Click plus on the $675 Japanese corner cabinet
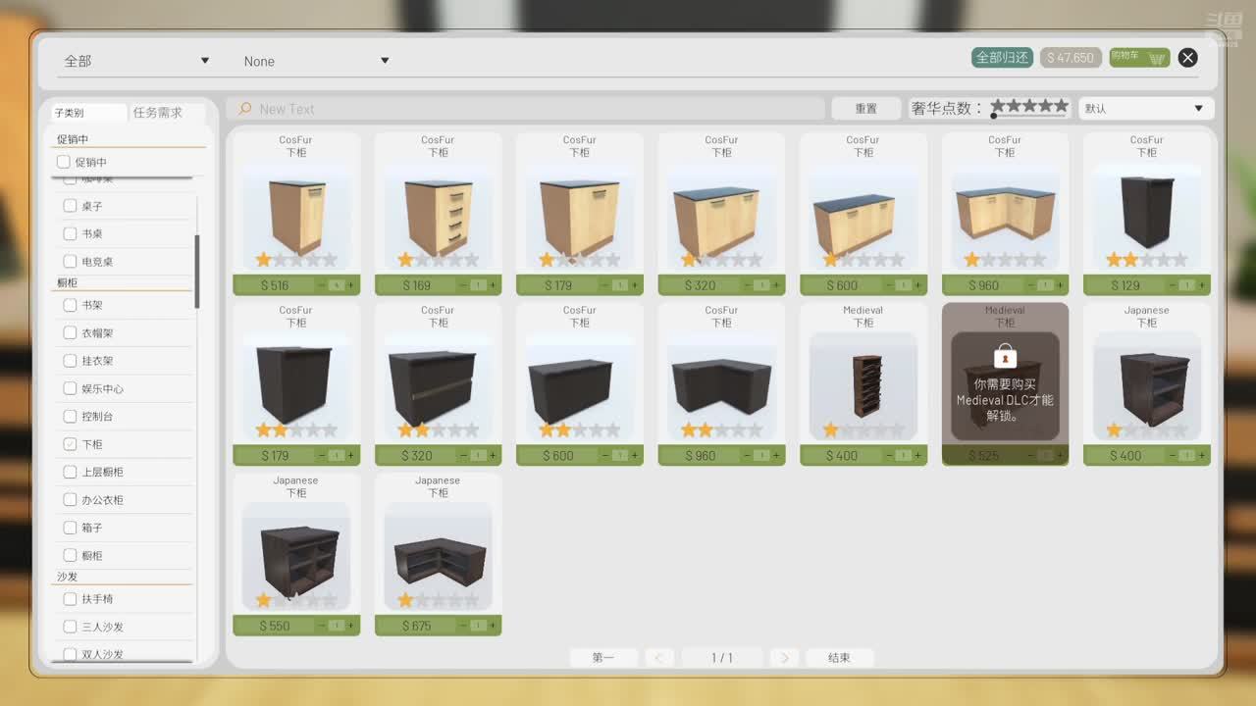This screenshot has width=1256, height=706. click(x=493, y=626)
